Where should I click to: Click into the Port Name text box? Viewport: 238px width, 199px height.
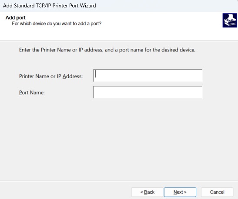point(147,92)
